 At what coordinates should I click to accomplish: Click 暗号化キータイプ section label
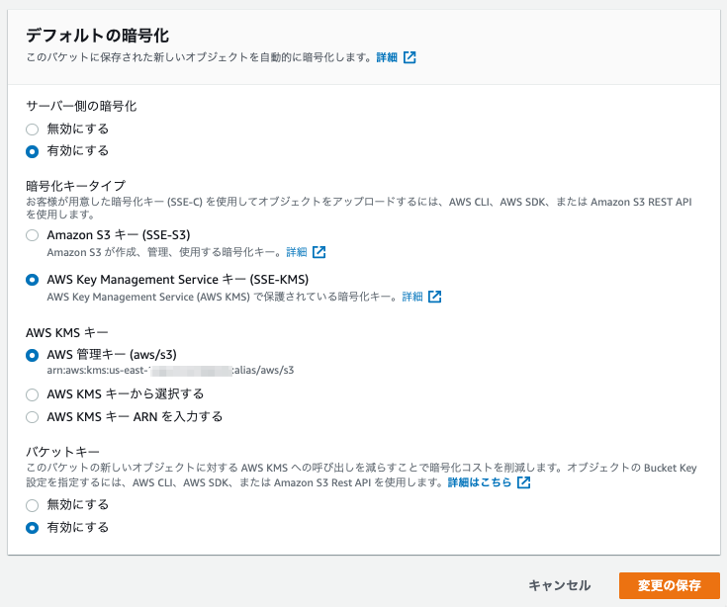75,186
